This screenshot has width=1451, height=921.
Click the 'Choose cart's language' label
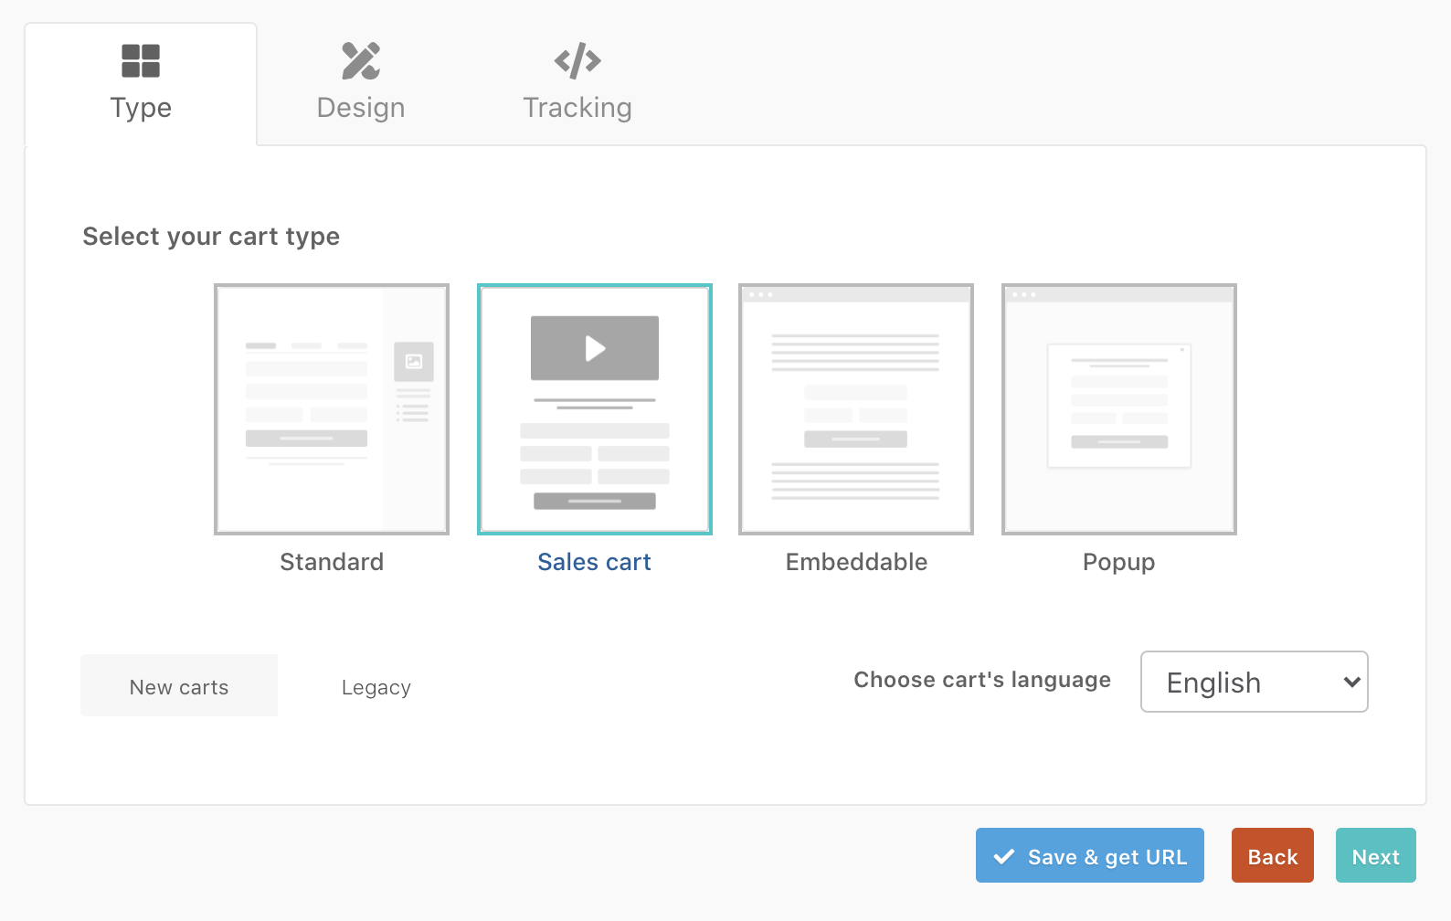pos(982,680)
